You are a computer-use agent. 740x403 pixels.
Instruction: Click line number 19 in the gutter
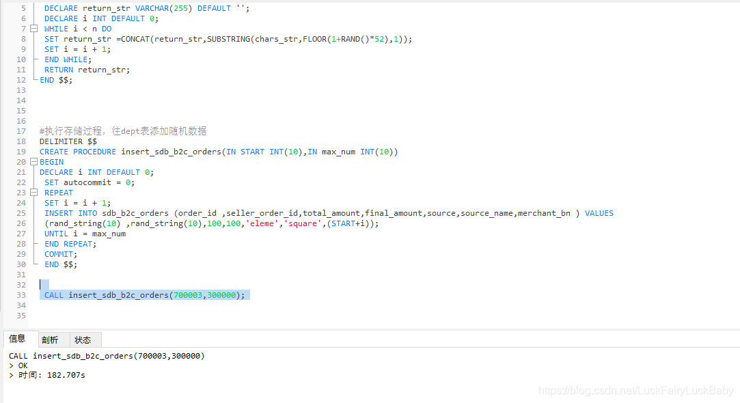[x=20, y=152]
